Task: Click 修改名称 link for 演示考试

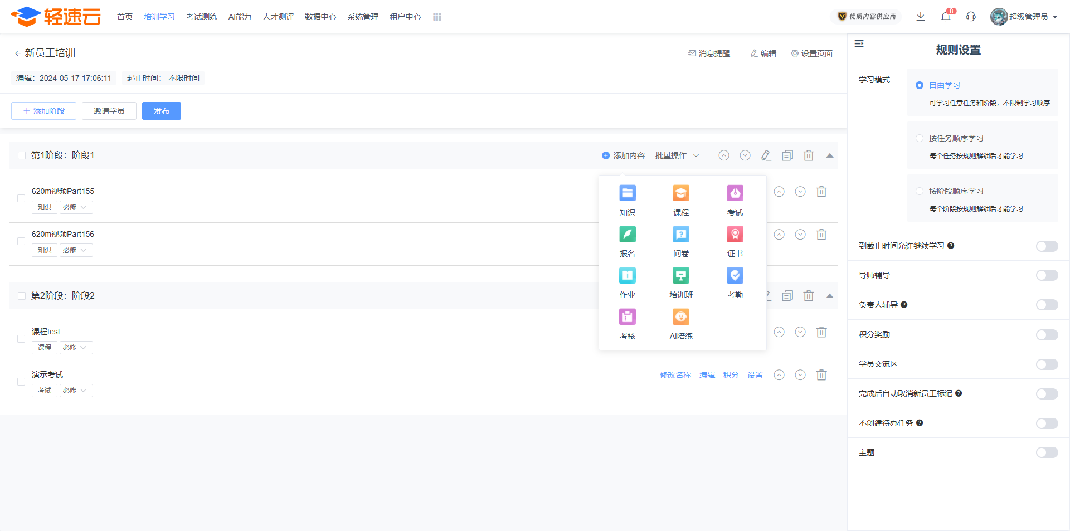Action: (675, 375)
